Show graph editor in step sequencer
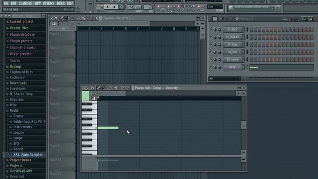 pos(304,19)
